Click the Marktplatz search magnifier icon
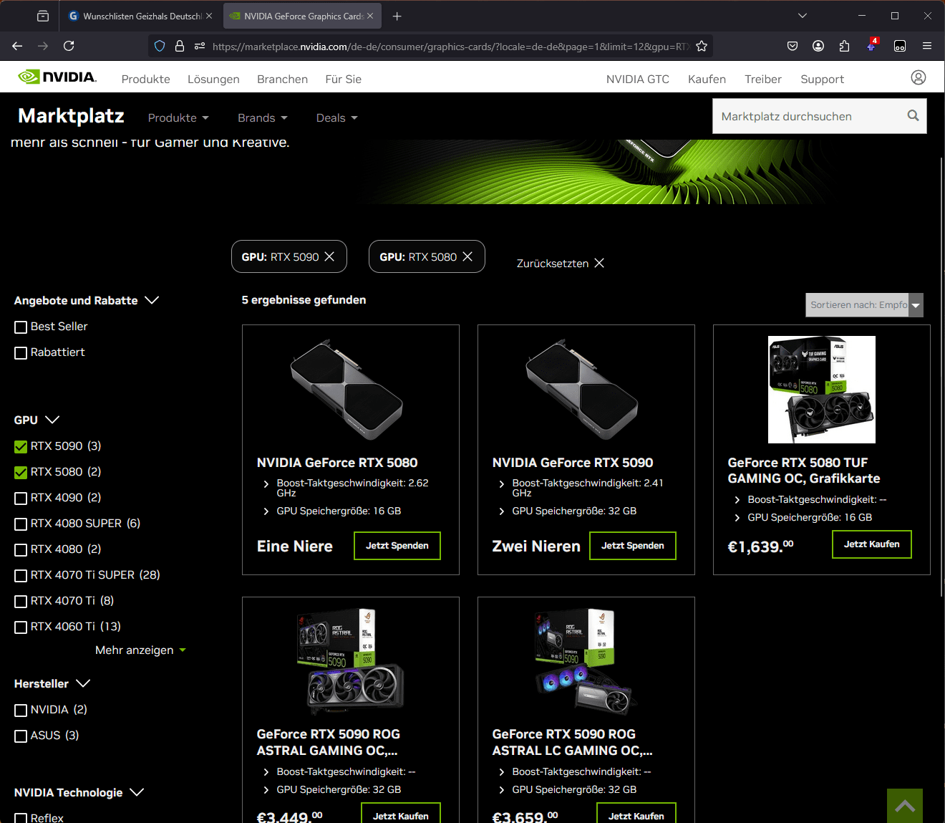This screenshot has width=945, height=823. click(913, 115)
